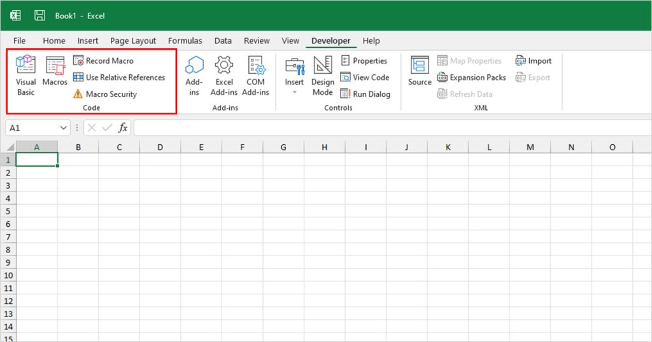Save the workbook from title bar
Screen dimensions: 652x342
39,16
